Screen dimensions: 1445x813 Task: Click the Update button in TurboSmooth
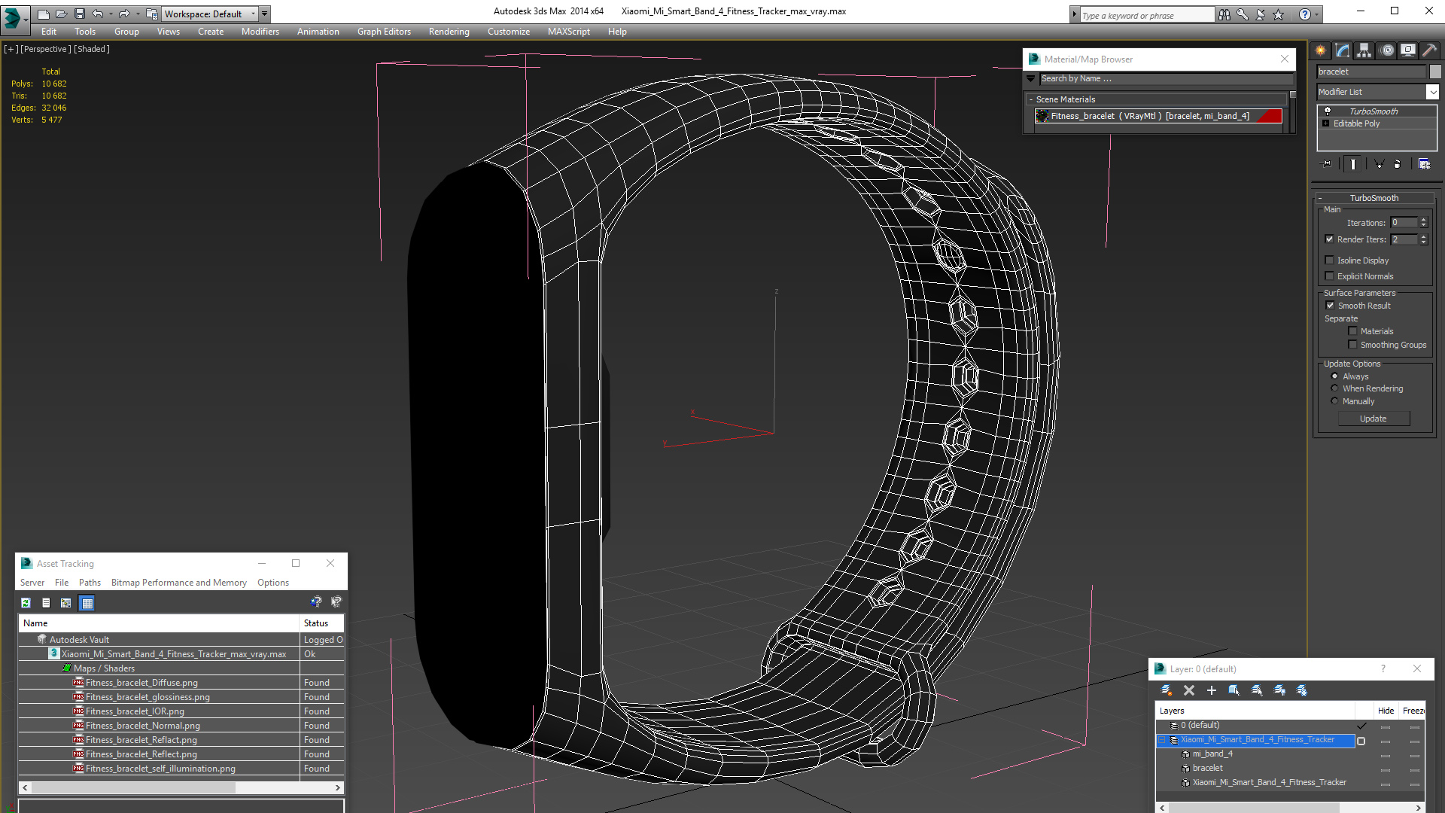coord(1374,419)
